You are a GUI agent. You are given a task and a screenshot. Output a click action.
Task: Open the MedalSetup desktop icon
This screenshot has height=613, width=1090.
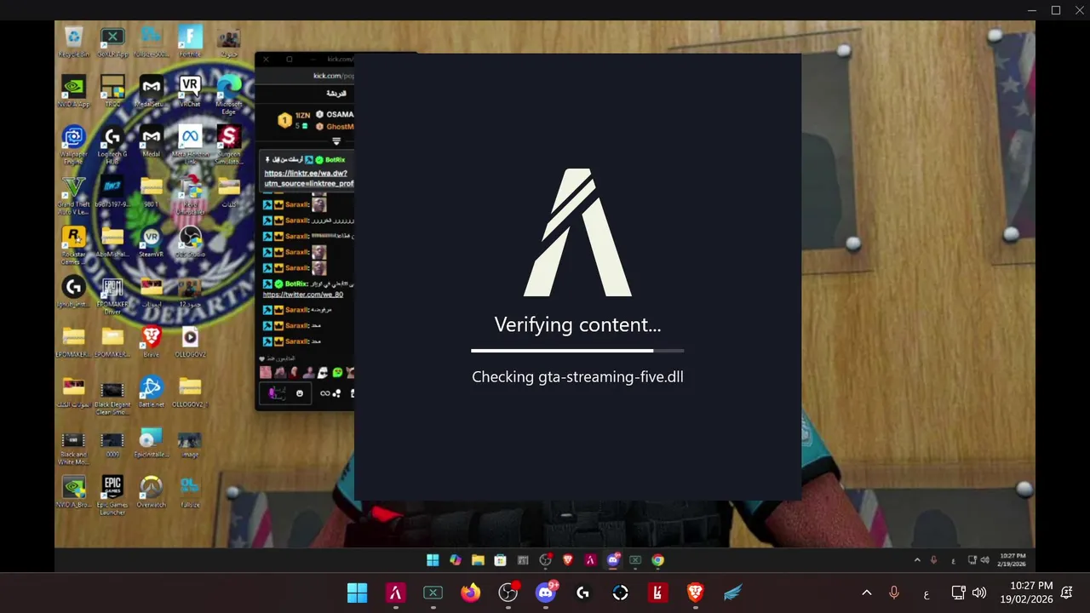click(151, 91)
